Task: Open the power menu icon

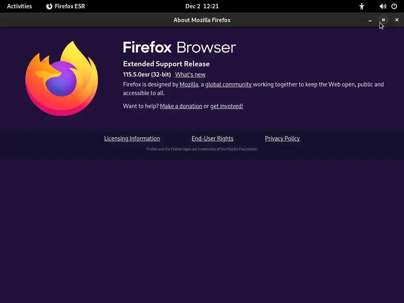Action: pyautogui.click(x=394, y=6)
